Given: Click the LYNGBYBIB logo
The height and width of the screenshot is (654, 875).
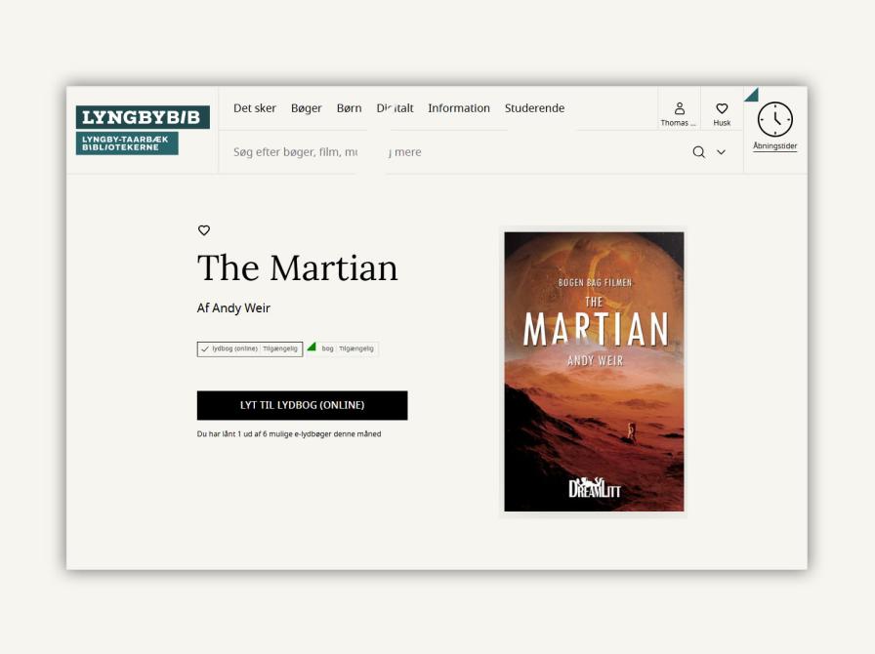Looking at the screenshot, I should click(x=142, y=117).
